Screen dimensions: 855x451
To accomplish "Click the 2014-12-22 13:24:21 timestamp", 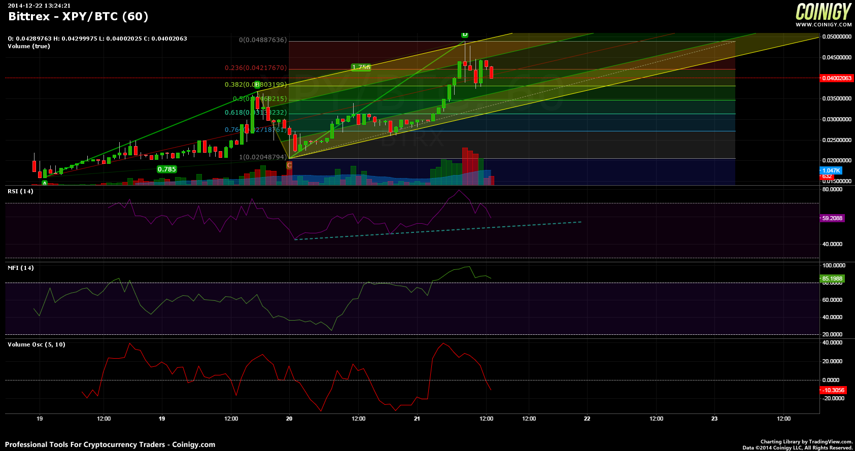I will (39, 6).
